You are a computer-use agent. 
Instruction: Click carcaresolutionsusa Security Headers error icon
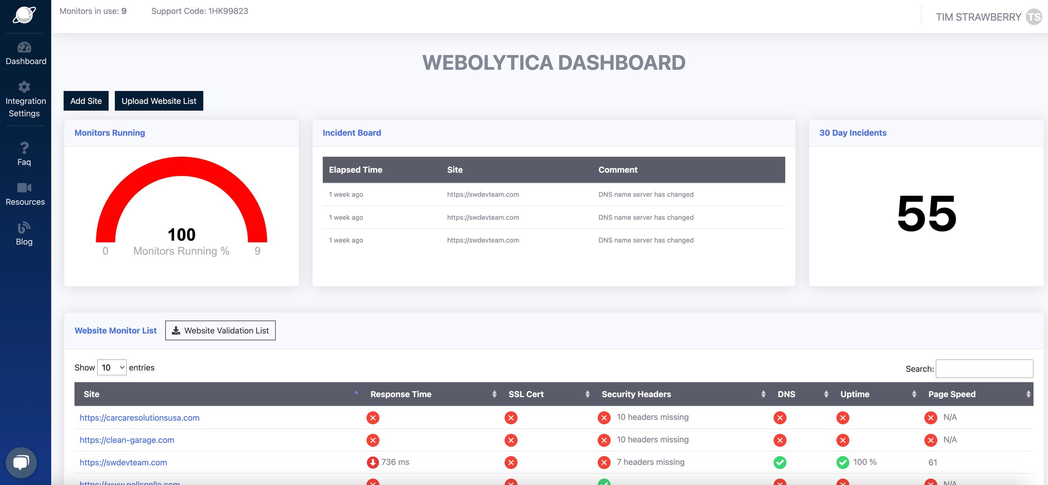pyautogui.click(x=604, y=418)
